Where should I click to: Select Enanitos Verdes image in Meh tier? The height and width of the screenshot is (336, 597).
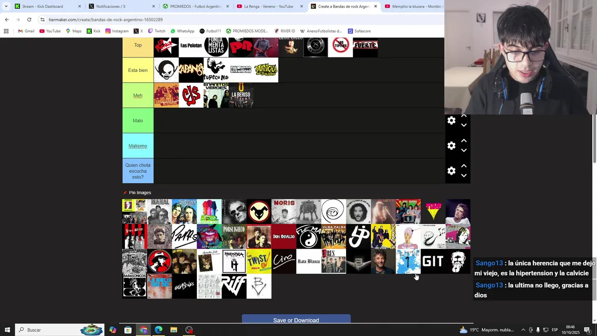(x=216, y=95)
